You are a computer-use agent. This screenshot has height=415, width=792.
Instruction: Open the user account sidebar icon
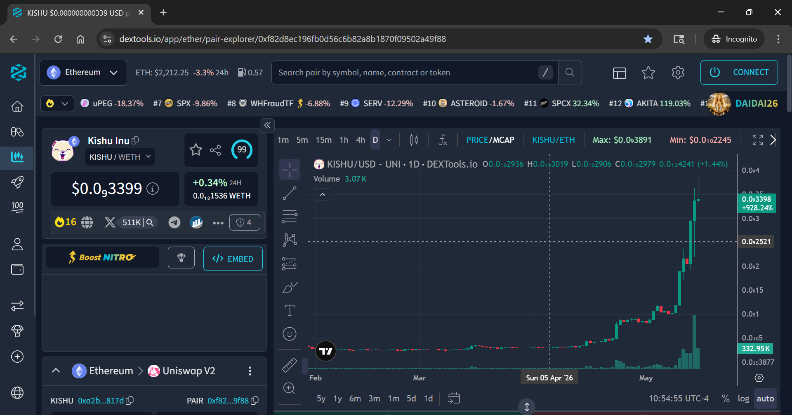pyautogui.click(x=17, y=244)
